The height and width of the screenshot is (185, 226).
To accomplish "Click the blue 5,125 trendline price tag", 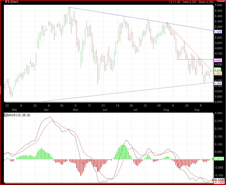I will coord(217,32).
